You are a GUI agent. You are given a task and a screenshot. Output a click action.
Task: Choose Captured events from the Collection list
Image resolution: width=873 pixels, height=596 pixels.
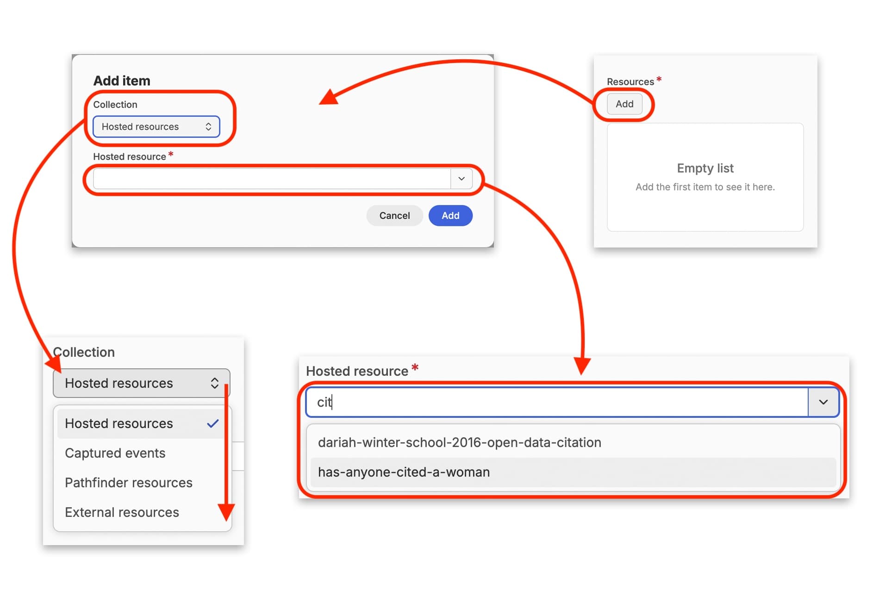(115, 453)
